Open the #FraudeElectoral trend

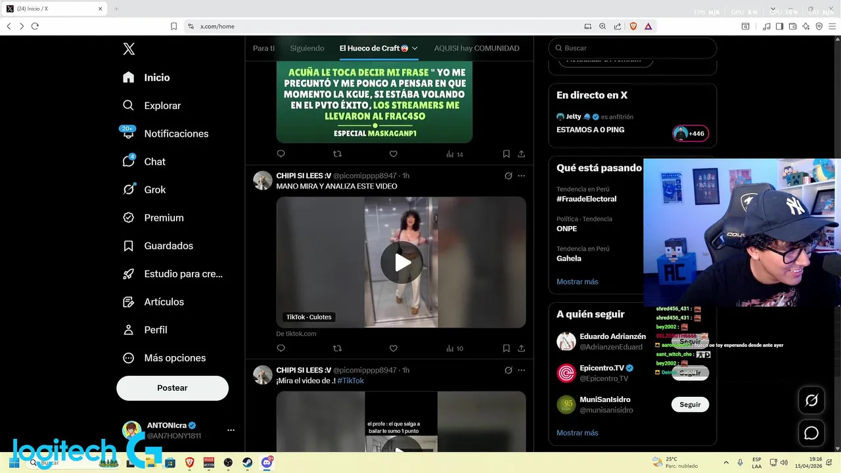(587, 199)
